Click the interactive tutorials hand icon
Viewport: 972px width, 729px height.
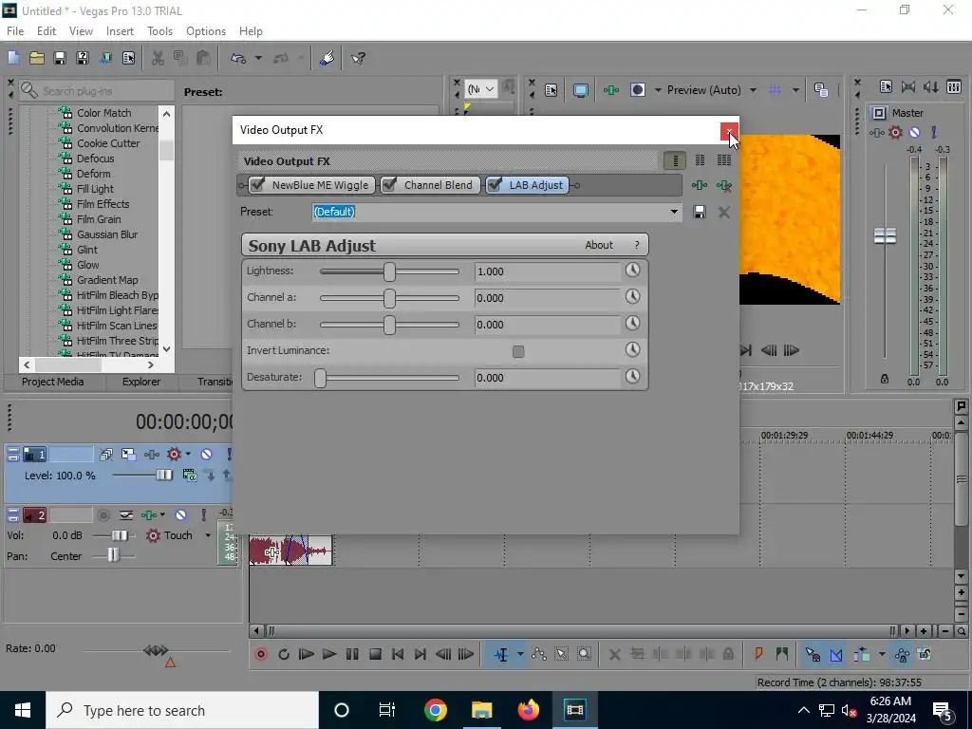tap(327, 58)
